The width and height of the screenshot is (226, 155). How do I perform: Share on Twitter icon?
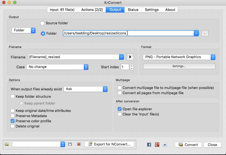[165, 145]
